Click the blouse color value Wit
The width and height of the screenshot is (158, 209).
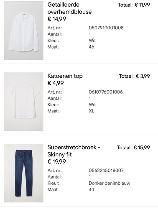[x=92, y=41]
